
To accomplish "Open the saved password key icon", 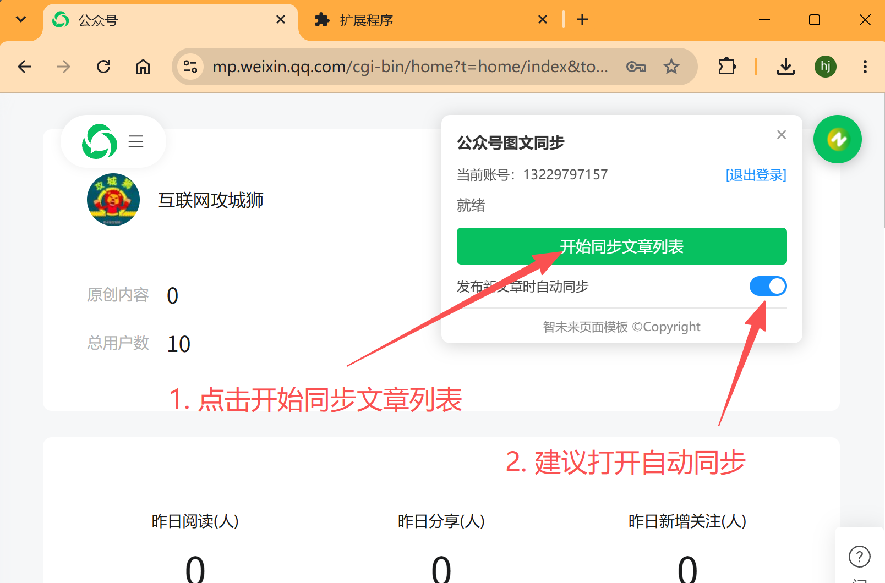I will [x=636, y=67].
